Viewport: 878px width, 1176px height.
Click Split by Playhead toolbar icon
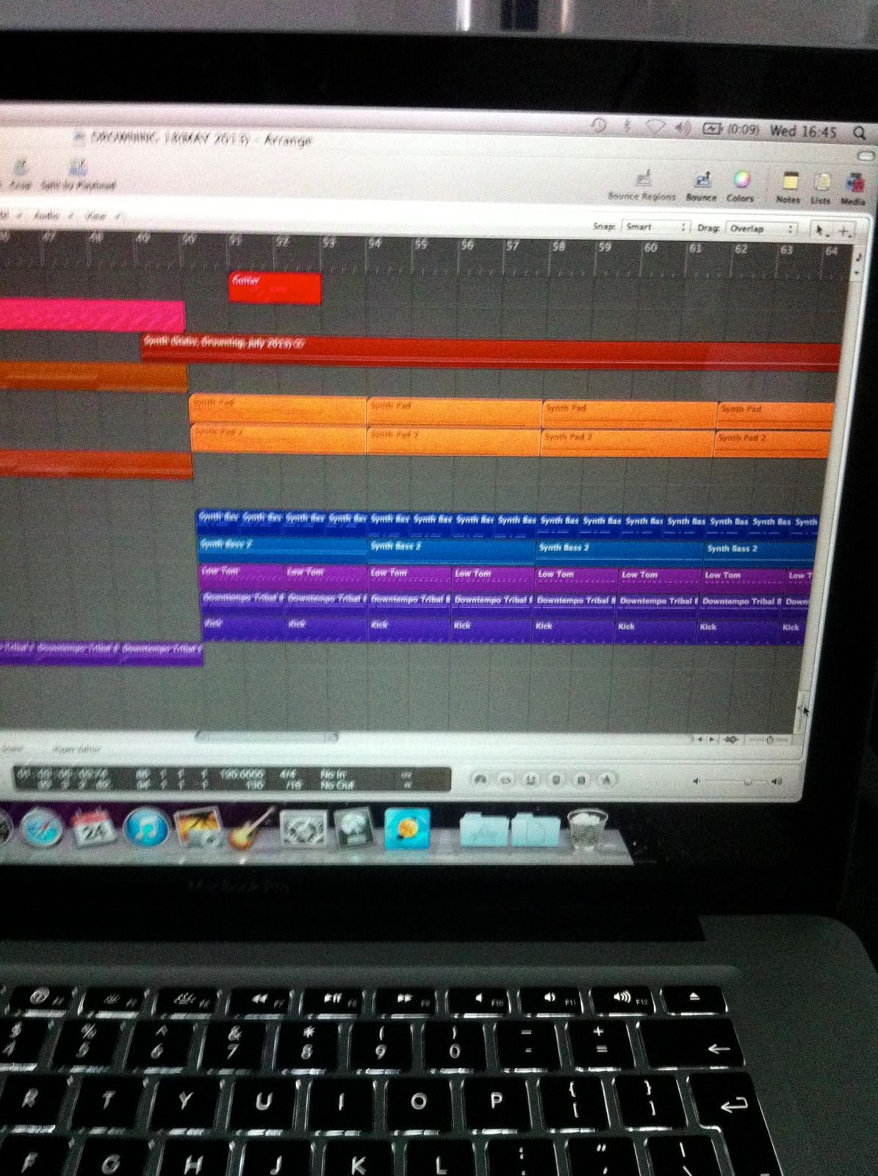click(77, 170)
